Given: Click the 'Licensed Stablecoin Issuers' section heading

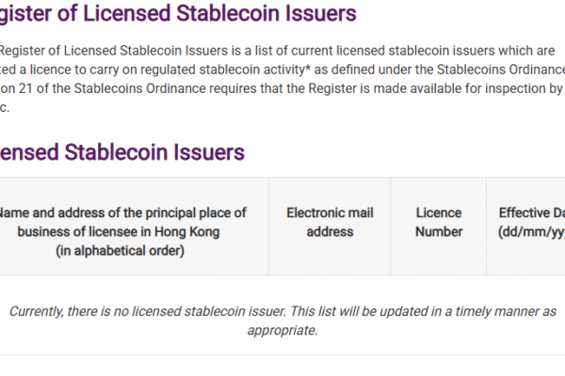Looking at the screenshot, I should [x=122, y=151].
